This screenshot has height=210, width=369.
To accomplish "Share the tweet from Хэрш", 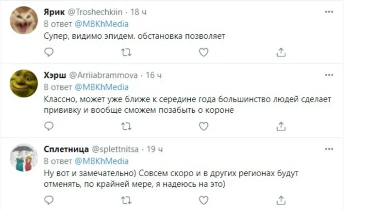I will 281,126.
